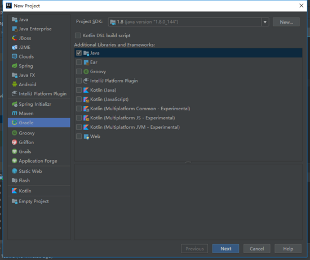Viewport: 310px width, 260px height.
Task: Check the Groovy framework checkbox
Action: pos(79,71)
